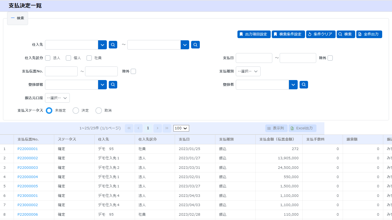Open slip link P22000001

(28, 149)
